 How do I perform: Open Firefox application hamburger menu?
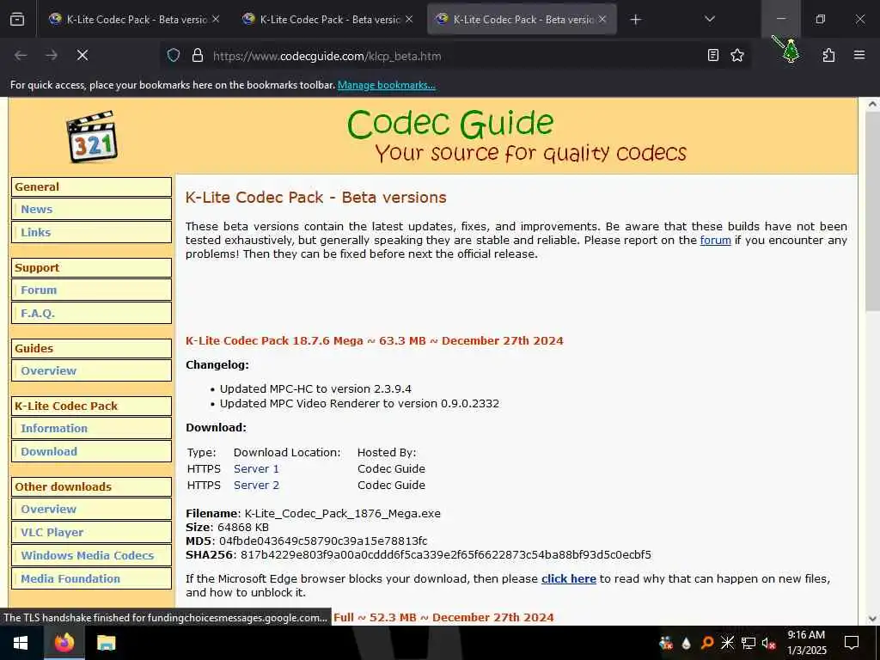coord(859,55)
